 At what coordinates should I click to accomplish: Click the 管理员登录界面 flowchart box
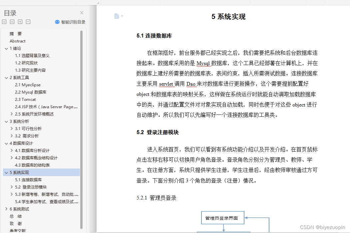pos(222,218)
